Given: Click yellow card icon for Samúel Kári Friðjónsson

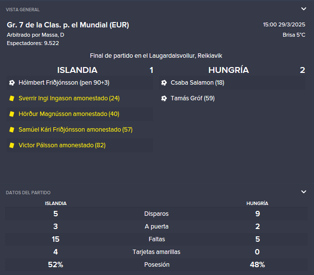Looking at the screenshot, I should tap(12, 130).
